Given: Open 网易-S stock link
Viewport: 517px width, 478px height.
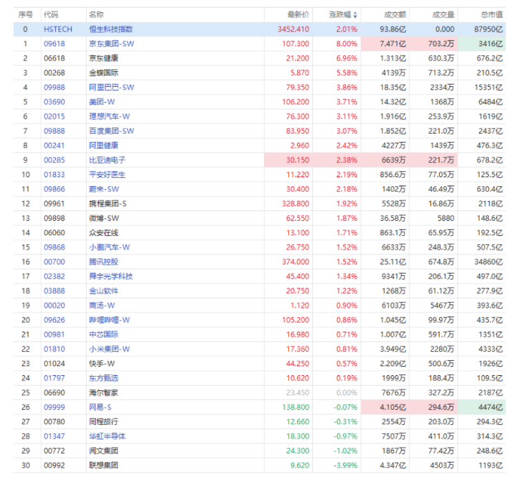Looking at the screenshot, I should coord(100,407).
